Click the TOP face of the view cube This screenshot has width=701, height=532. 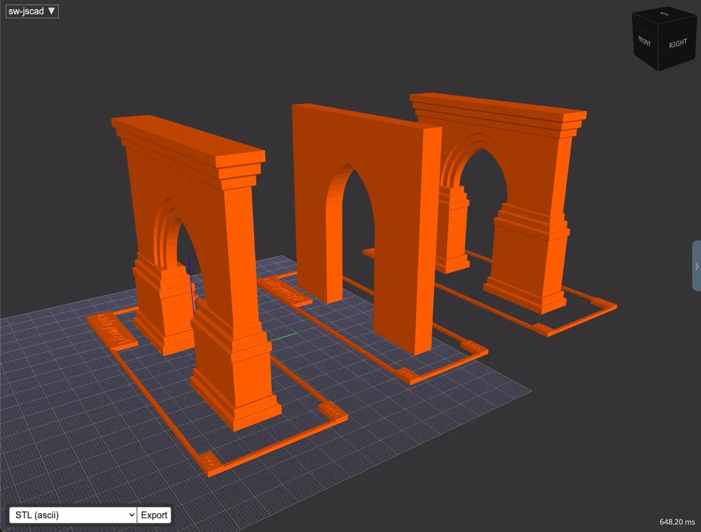(663, 14)
